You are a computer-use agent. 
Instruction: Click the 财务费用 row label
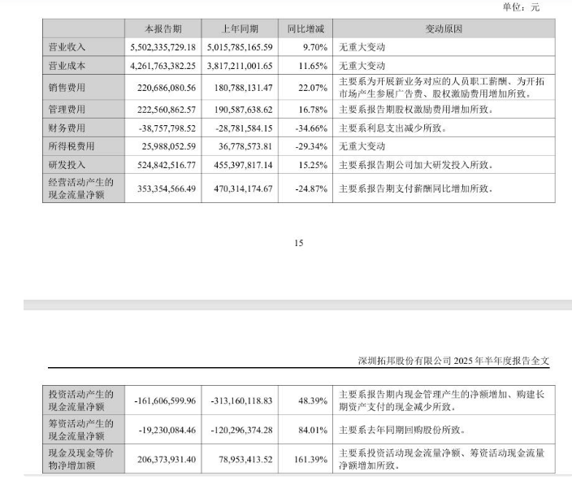pos(67,128)
